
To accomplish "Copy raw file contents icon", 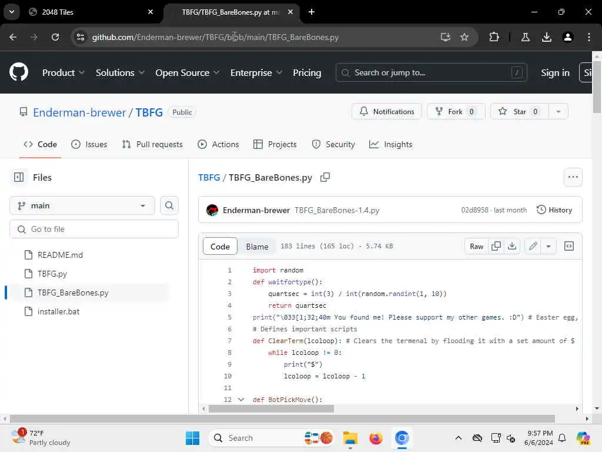I will 496,246.
